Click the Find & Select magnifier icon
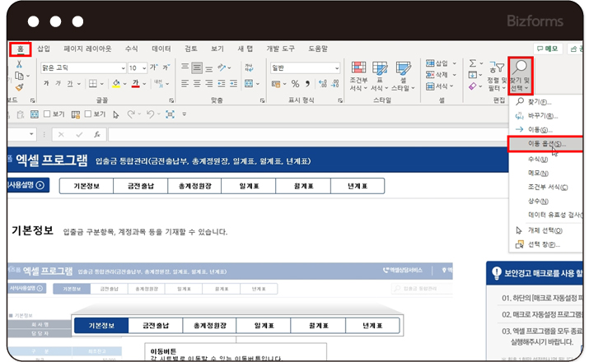 [x=521, y=68]
